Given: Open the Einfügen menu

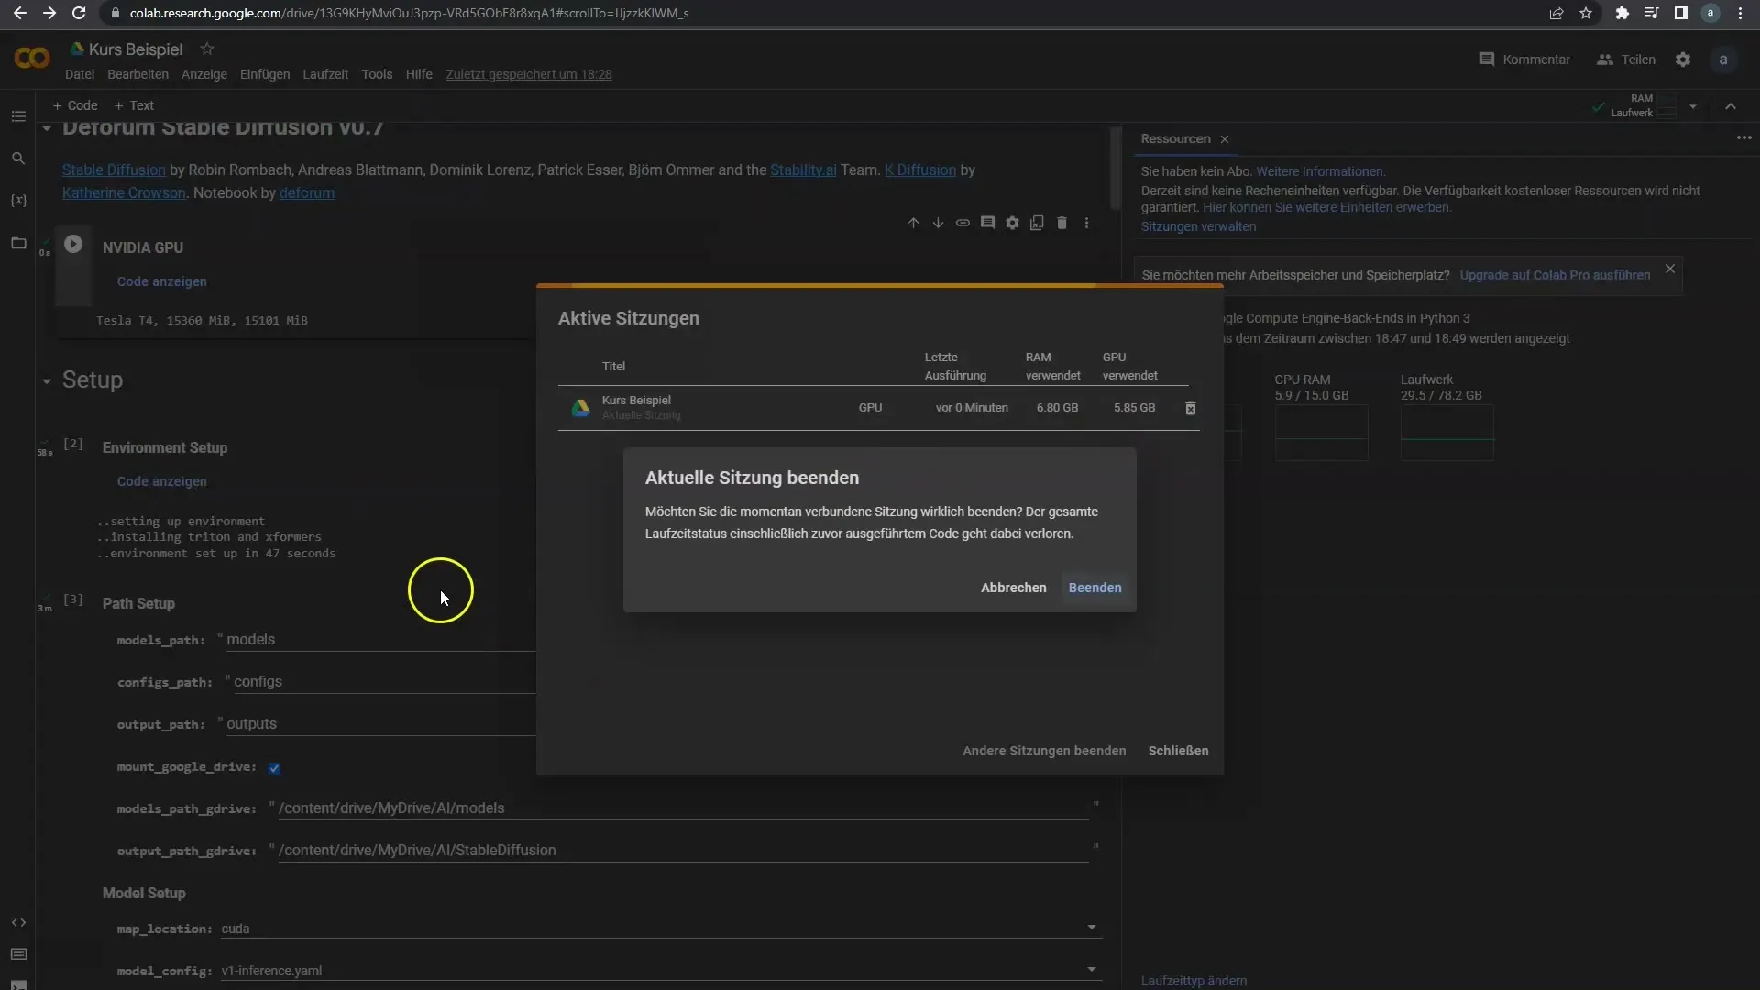Looking at the screenshot, I should click(x=265, y=74).
